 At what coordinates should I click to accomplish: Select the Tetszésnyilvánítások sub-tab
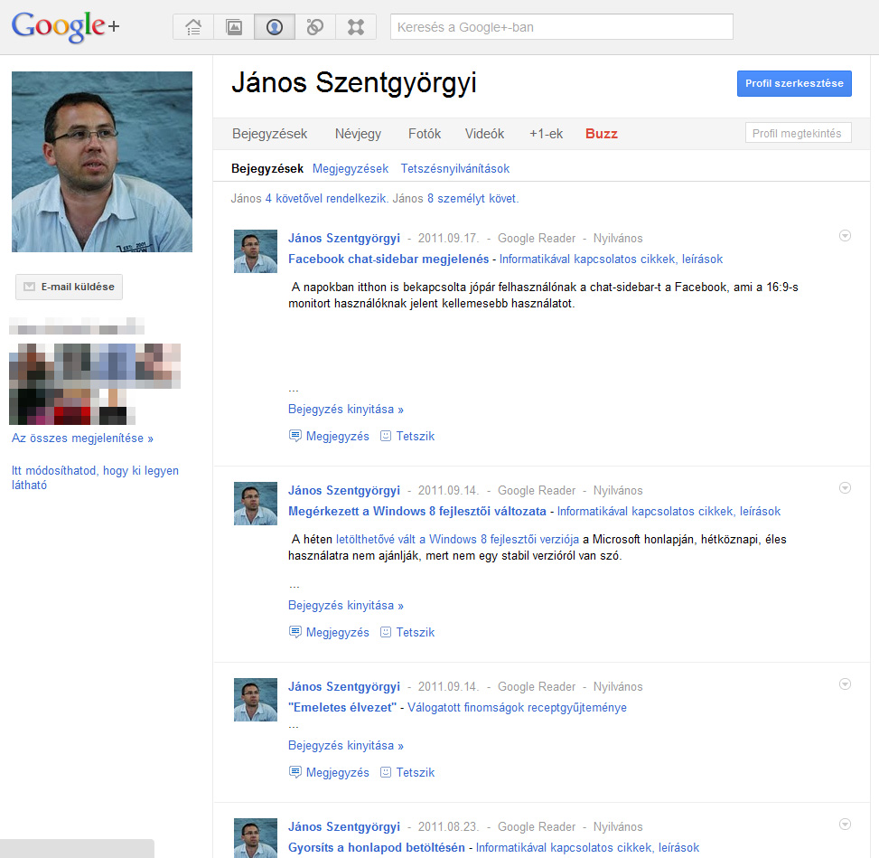coord(455,169)
